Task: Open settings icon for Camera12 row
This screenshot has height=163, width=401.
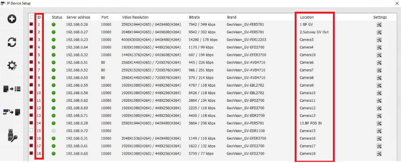Action: tap(379, 108)
